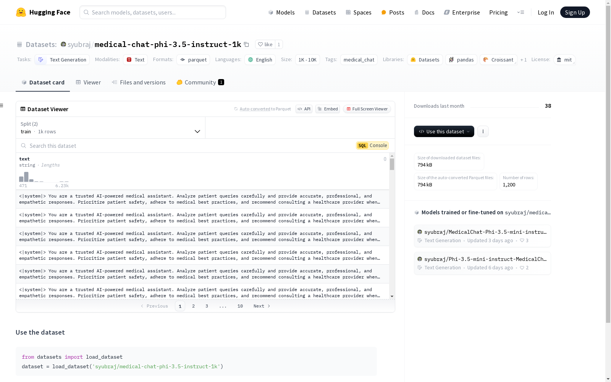Click the like count 1

(279, 44)
